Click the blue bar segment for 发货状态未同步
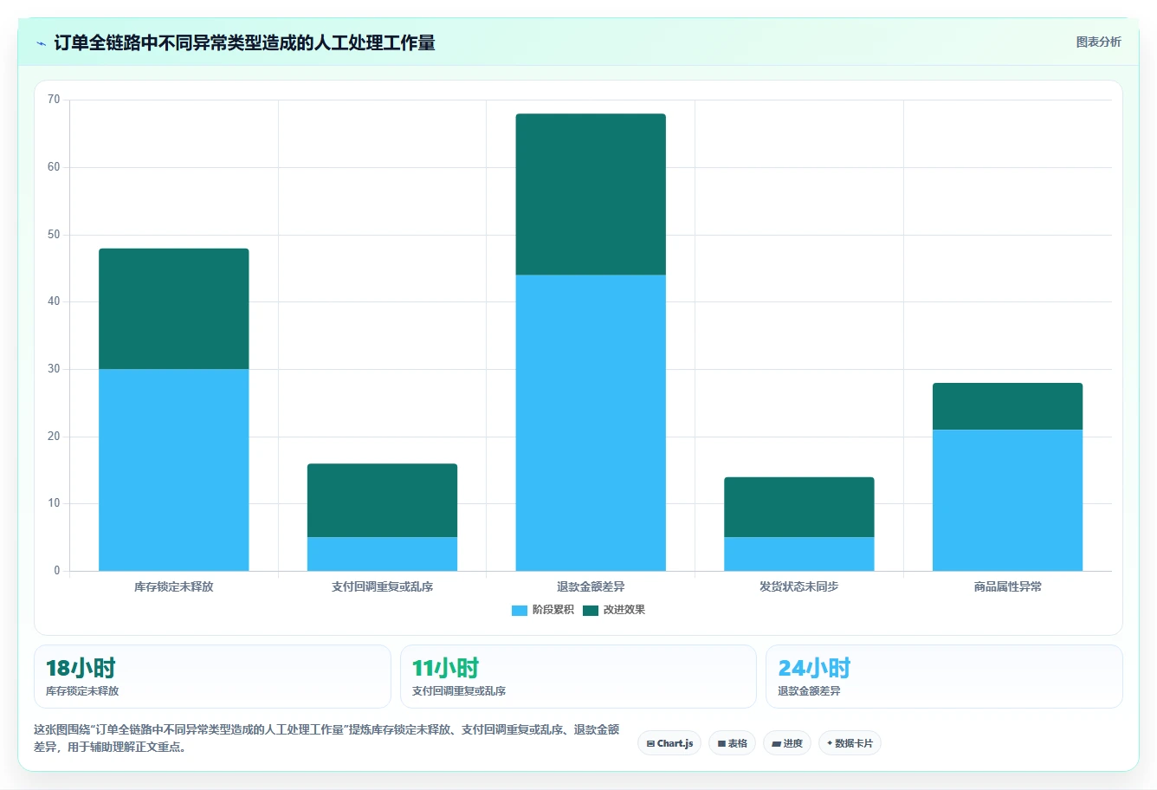The image size is (1157, 790). pos(799,554)
